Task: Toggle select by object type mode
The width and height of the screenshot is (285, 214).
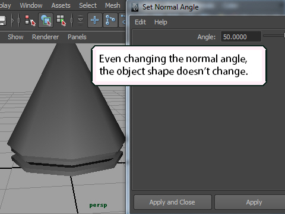Action: coord(46,20)
